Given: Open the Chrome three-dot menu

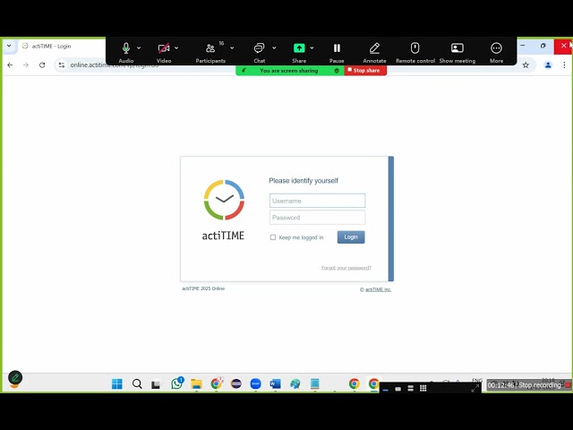Looking at the screenshot, I should [564, 65].
